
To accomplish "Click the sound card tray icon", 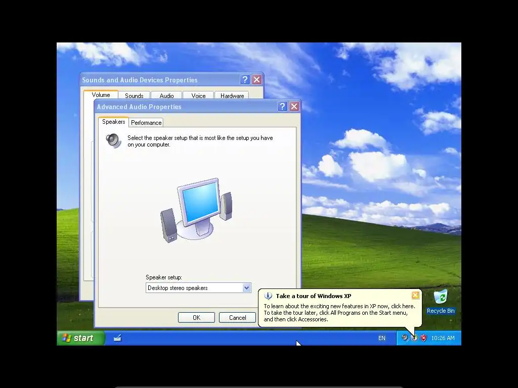I will (x=405, y=338).
